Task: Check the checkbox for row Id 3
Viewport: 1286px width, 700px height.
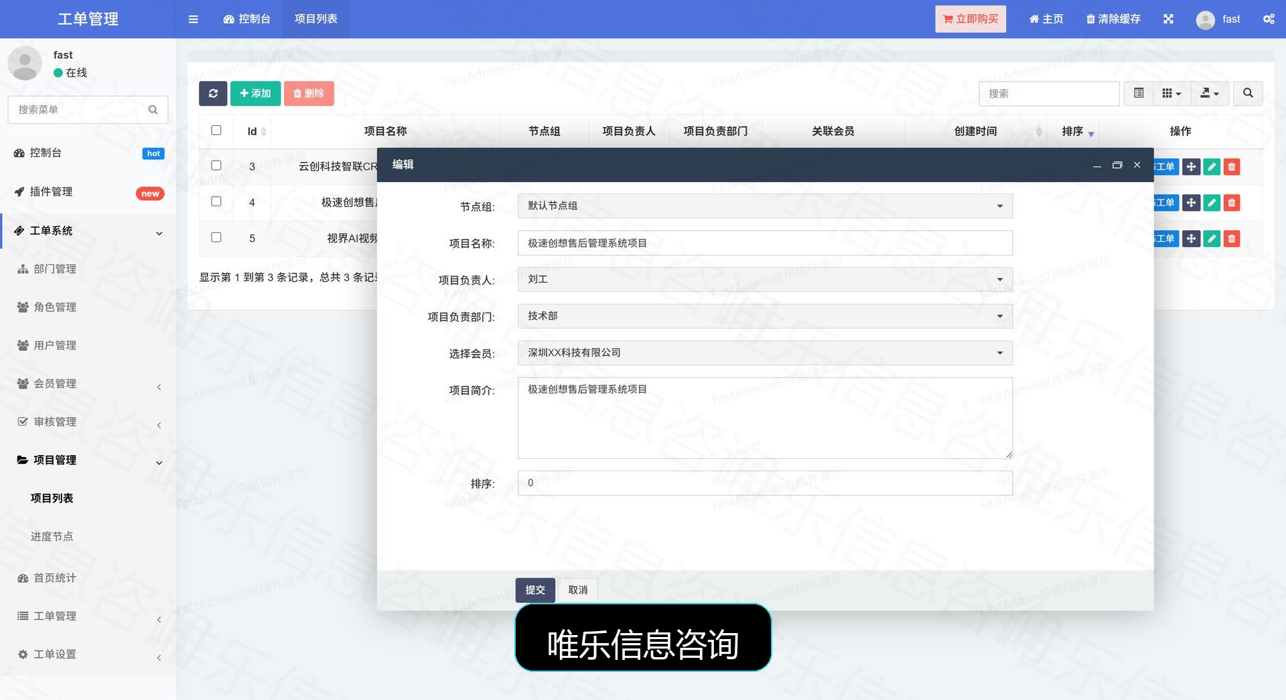Action: click(216, 165)
